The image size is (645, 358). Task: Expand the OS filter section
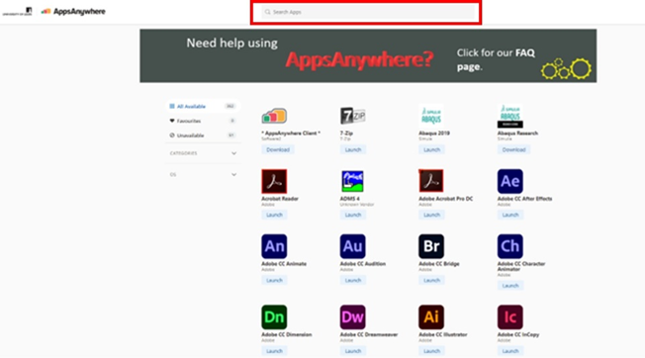(x=203, y=175)
